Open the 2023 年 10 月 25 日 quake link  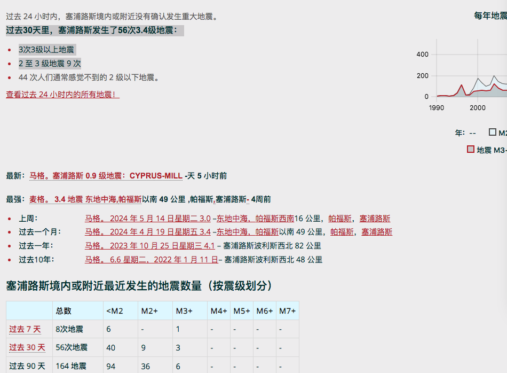149,246
